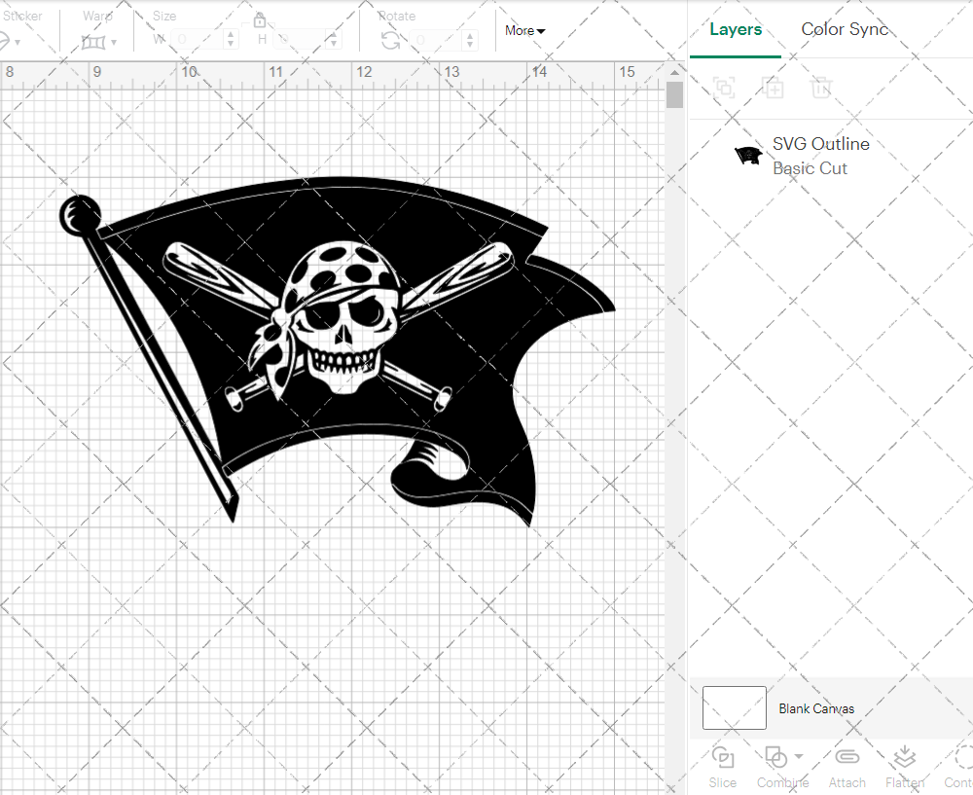Image resolution: width=973 pixels, height=795 pixels.
Task: Switch to the Color Sync tab
Action: [x=845, y=29]
